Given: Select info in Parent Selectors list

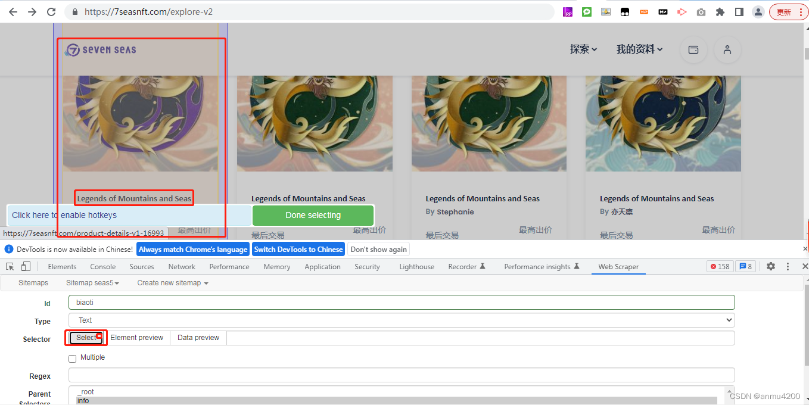Looking at the screenshot, I should [396, 401].
